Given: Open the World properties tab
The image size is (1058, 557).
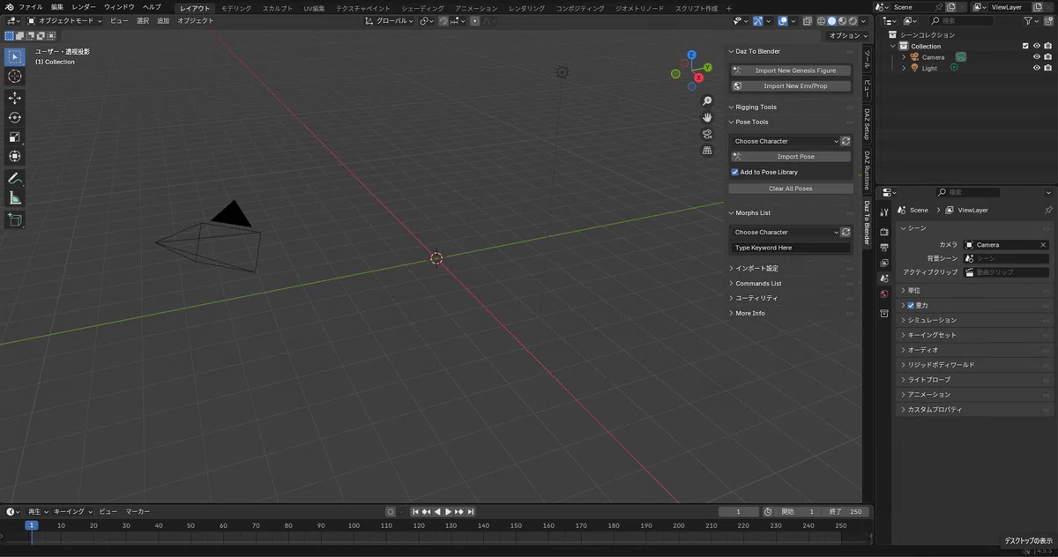Looking at the screenshot, I should click(884, 294).
